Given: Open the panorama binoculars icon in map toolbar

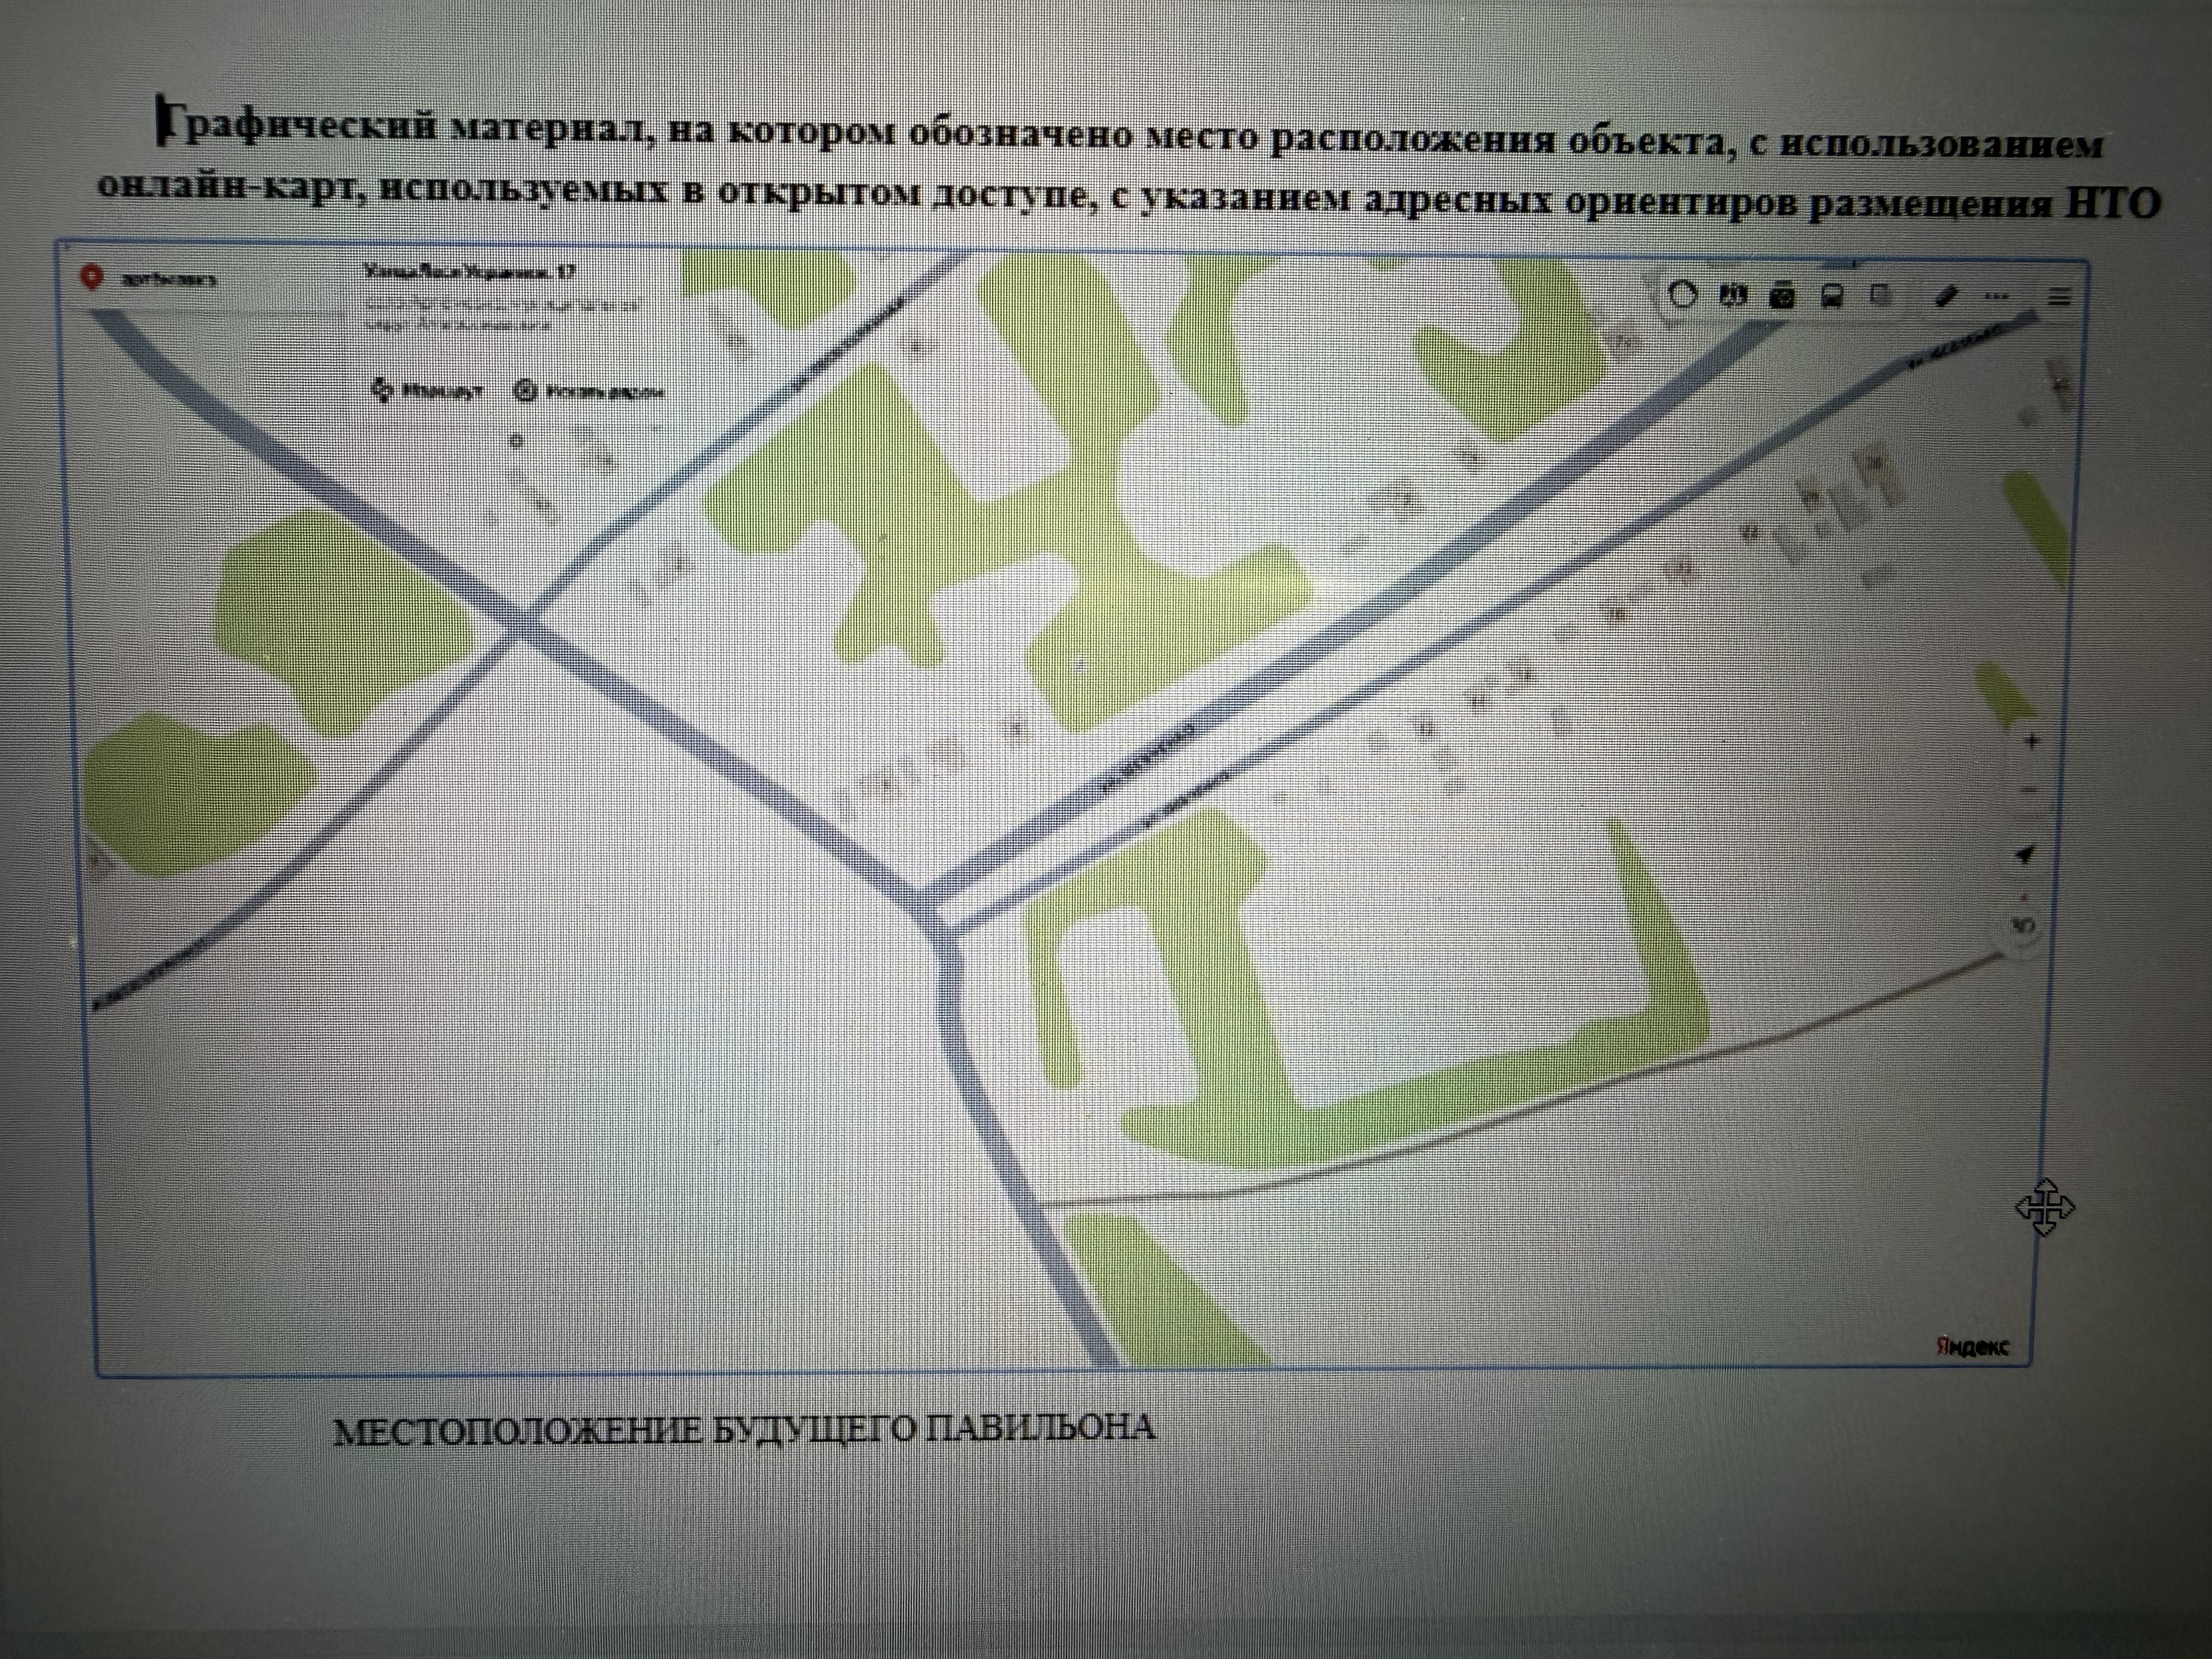Looking at the screenshot, I should click(1733, 296).
